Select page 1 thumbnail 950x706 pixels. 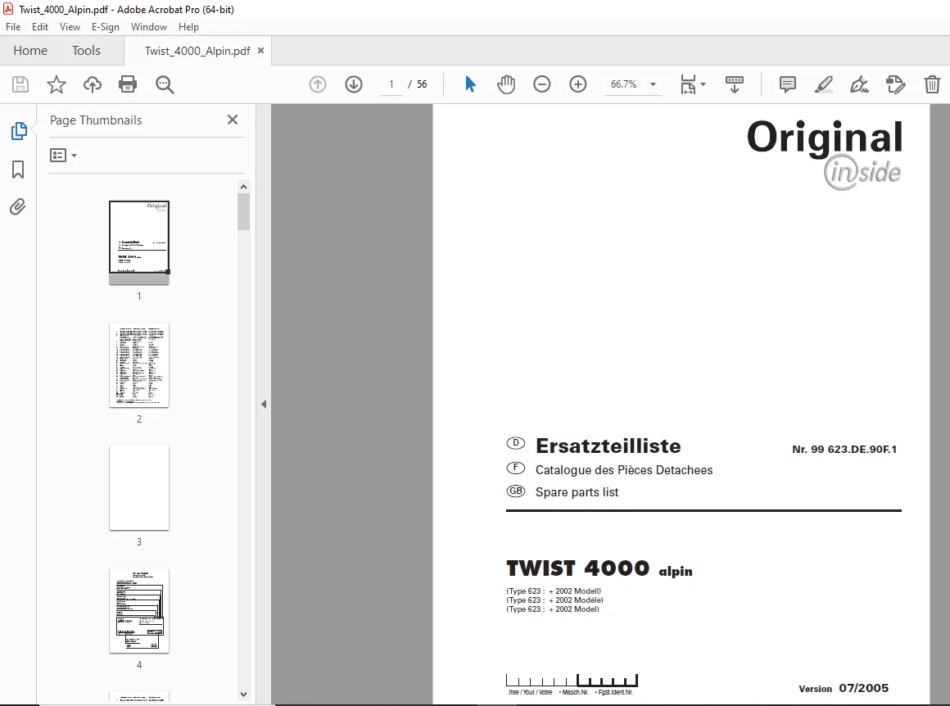tap(139, 242)
